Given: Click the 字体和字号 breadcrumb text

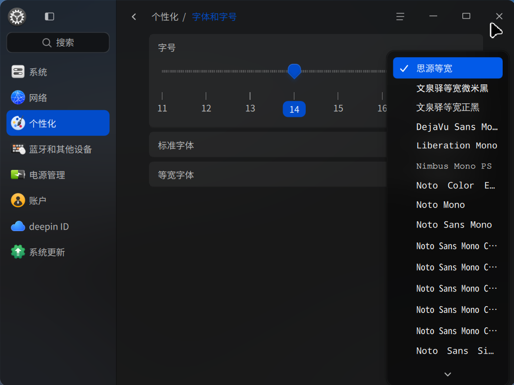Looking at the screenshot, I should (214, 16).
